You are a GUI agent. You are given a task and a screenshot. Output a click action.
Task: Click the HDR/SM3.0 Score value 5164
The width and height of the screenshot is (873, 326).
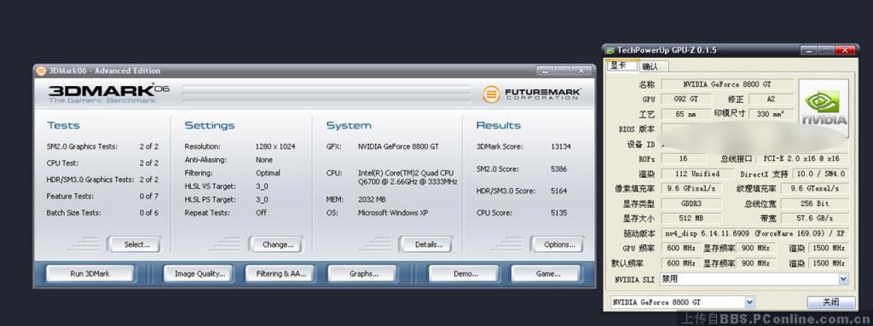coord(559,191)
